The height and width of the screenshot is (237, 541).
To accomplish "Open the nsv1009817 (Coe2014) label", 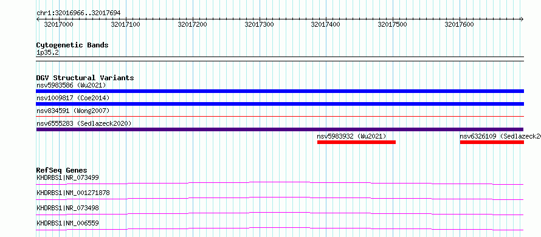I will click(x=73, y=98).
